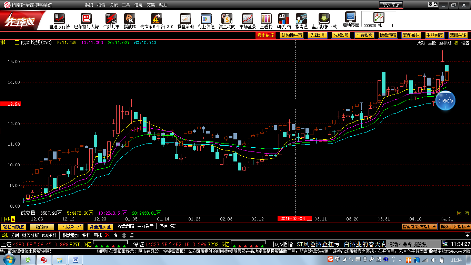471x265 pixels.
Task: Click the small icon left of the clock 11:34:27
Action: point(445,244)
